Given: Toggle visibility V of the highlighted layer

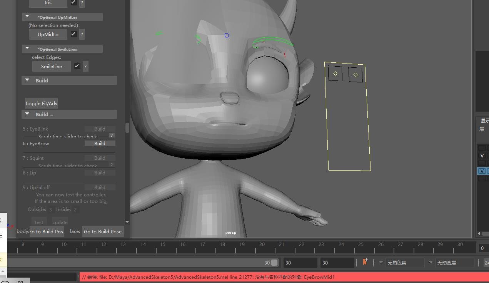Looking at the screenshot, I should [x=482, y=171].
